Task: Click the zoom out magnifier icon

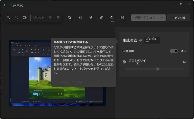Action: (x=16, y=17)
